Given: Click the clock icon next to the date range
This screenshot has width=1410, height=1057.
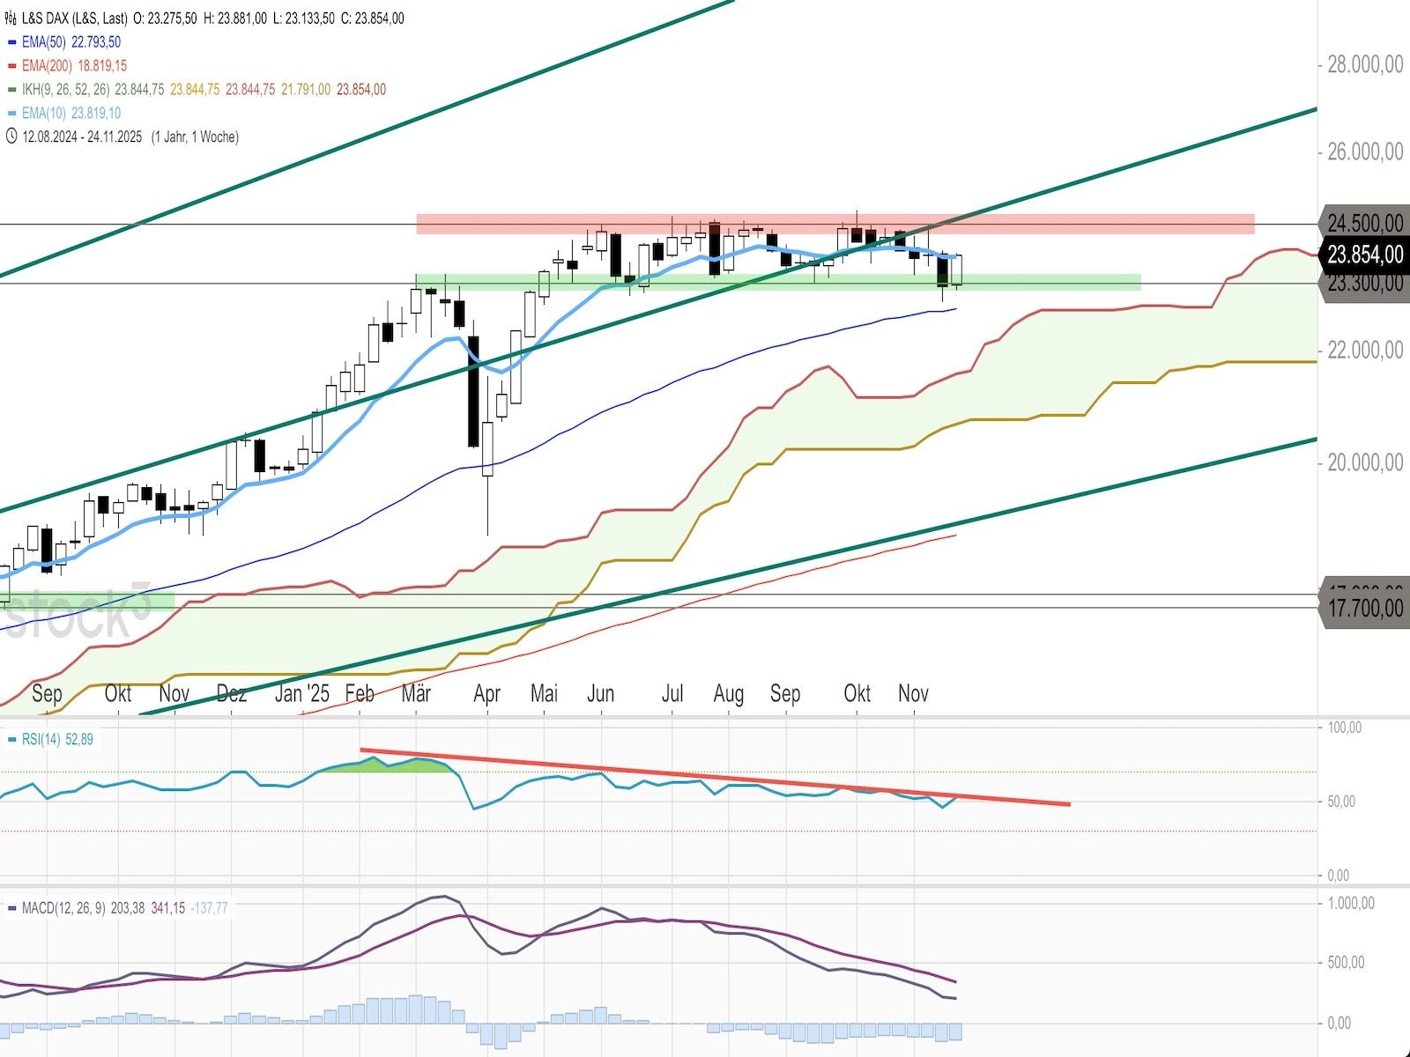Looking at the screenshot, I should click(11, 137).
